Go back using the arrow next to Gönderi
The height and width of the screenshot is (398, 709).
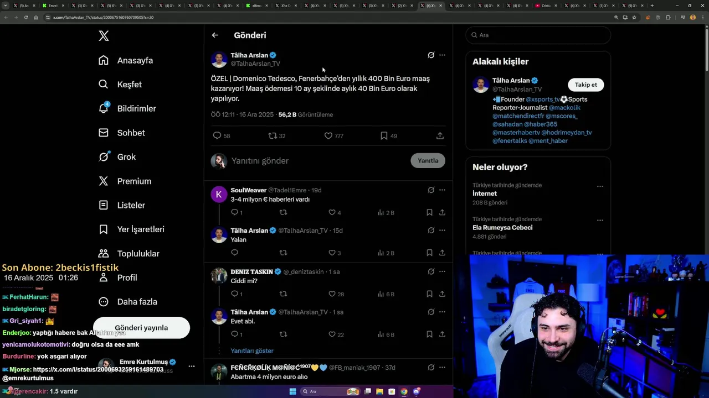point(215,35)
